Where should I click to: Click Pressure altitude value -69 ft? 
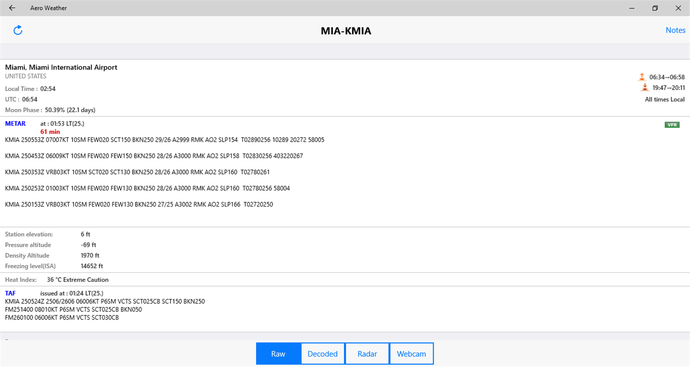88,245
